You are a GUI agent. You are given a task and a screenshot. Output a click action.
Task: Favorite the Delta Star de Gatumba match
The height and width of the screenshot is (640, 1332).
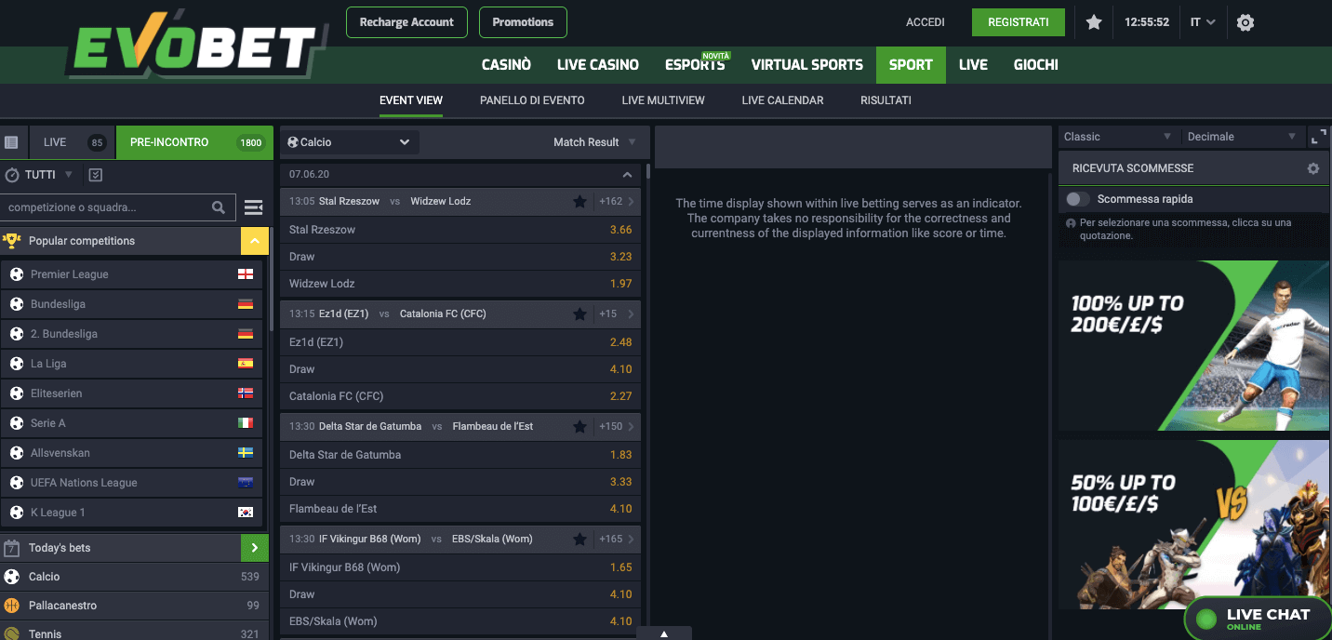coord(579,427)
